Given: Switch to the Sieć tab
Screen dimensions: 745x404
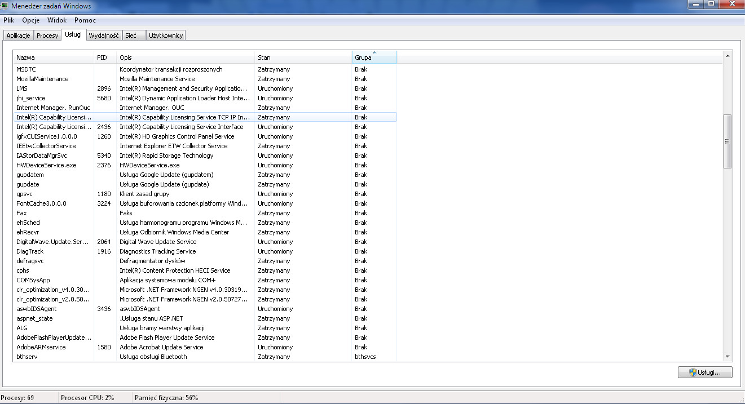Looking at the screenshot, I should [x=134, y=35].
